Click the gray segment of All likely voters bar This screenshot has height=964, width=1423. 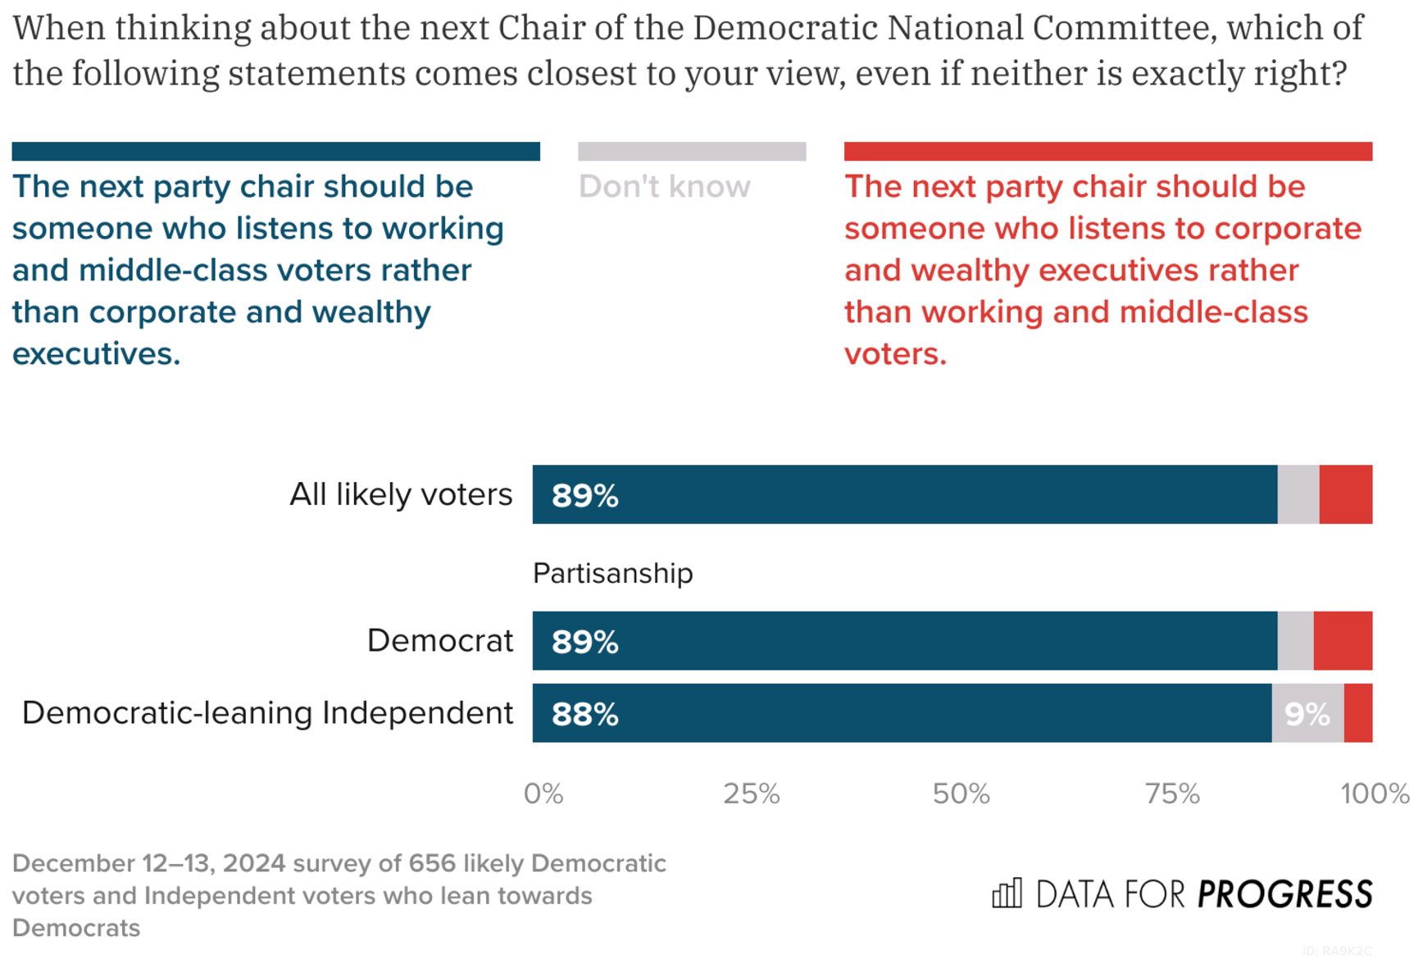click(1298, 494)
